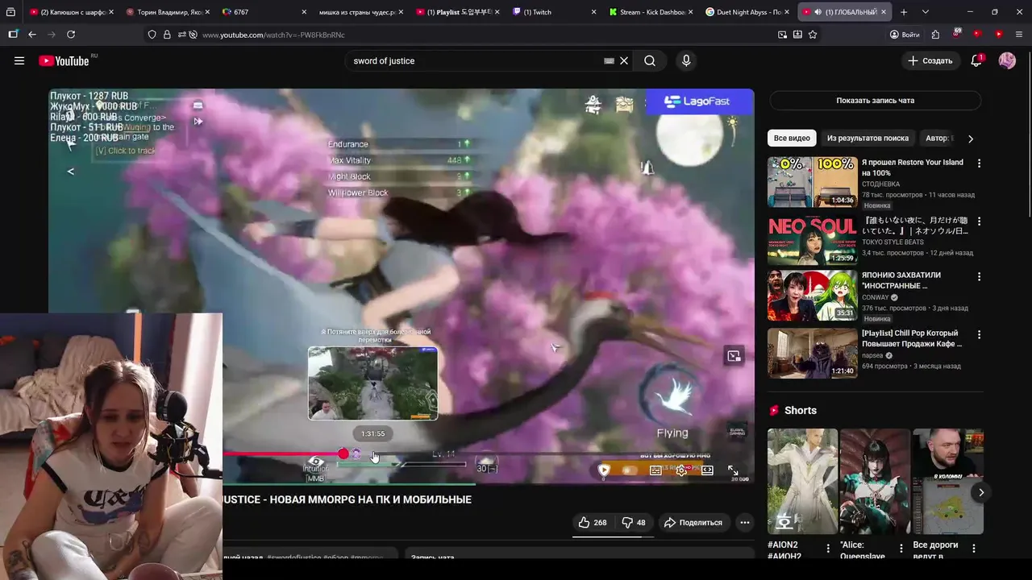Seek the progress bar at 1:31:55
Screen dimensions: 1032x580
pyautogui.click(x=373, y=454)
